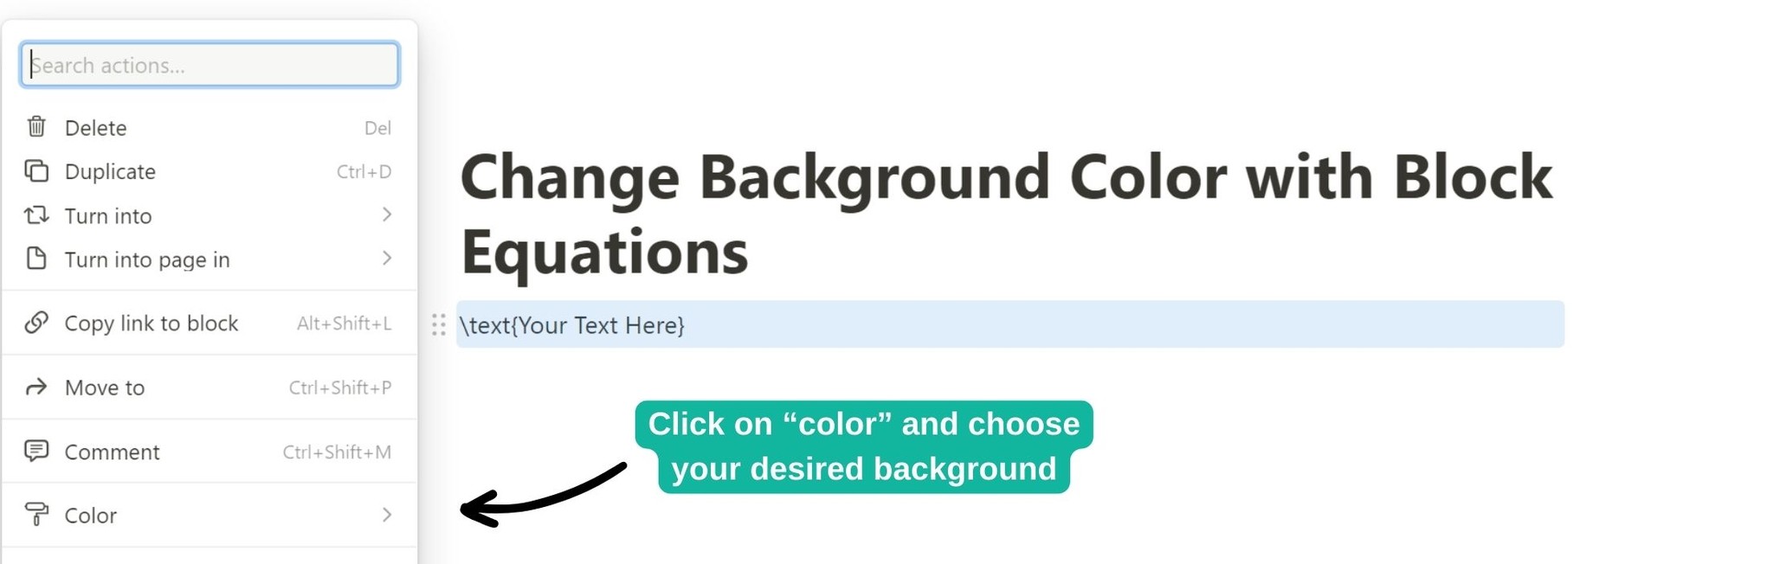The height and width of the screenshot is (564, 1773).
Task: Click the Search actions input field
Action: click(209, 63)
